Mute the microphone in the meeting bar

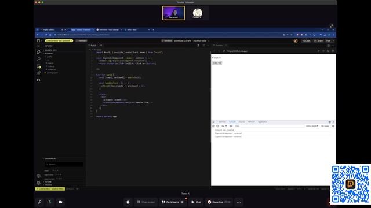click(x=50, y=202)
